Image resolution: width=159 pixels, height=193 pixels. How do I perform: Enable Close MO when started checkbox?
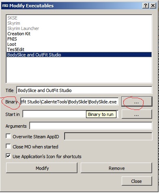8,146
